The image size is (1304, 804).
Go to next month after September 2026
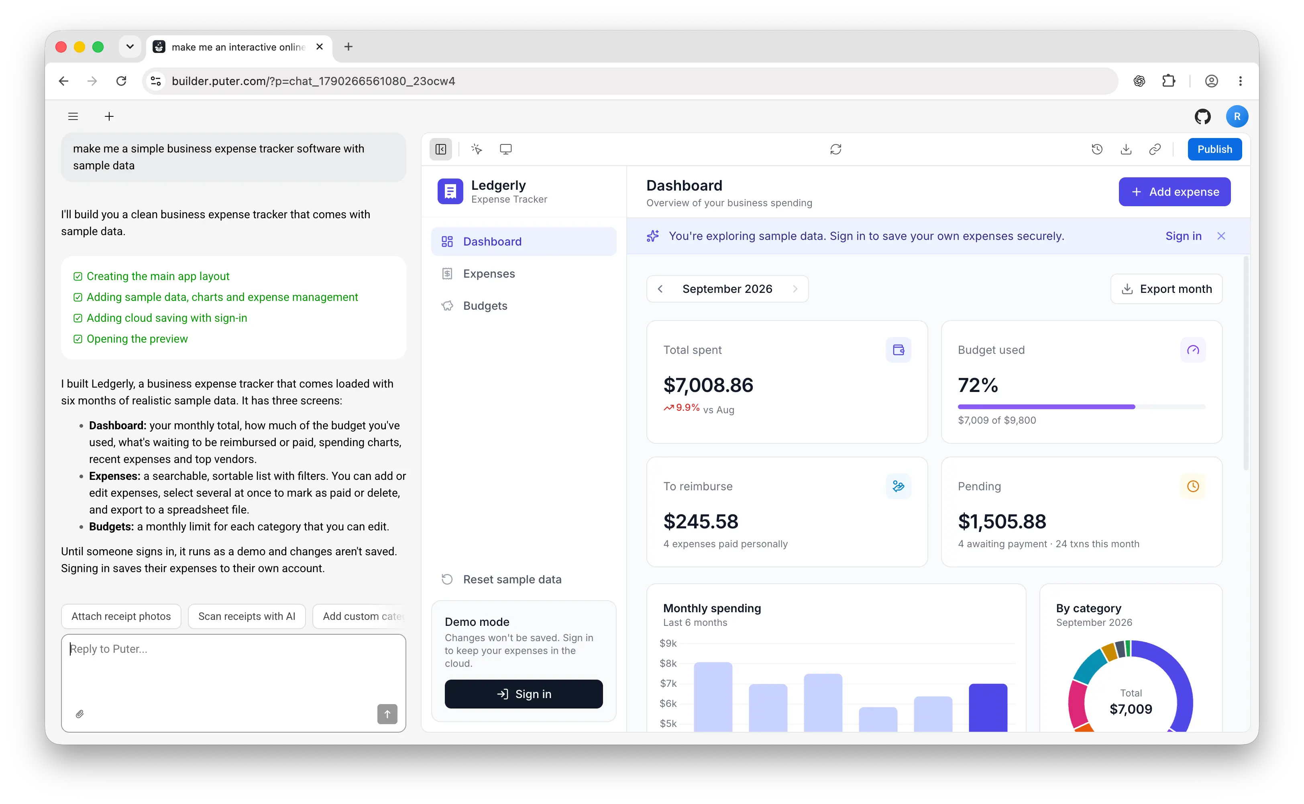click(x=795, y=289)
